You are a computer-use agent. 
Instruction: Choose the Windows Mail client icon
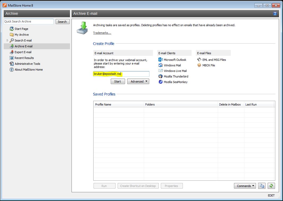[x=161, y=65]
